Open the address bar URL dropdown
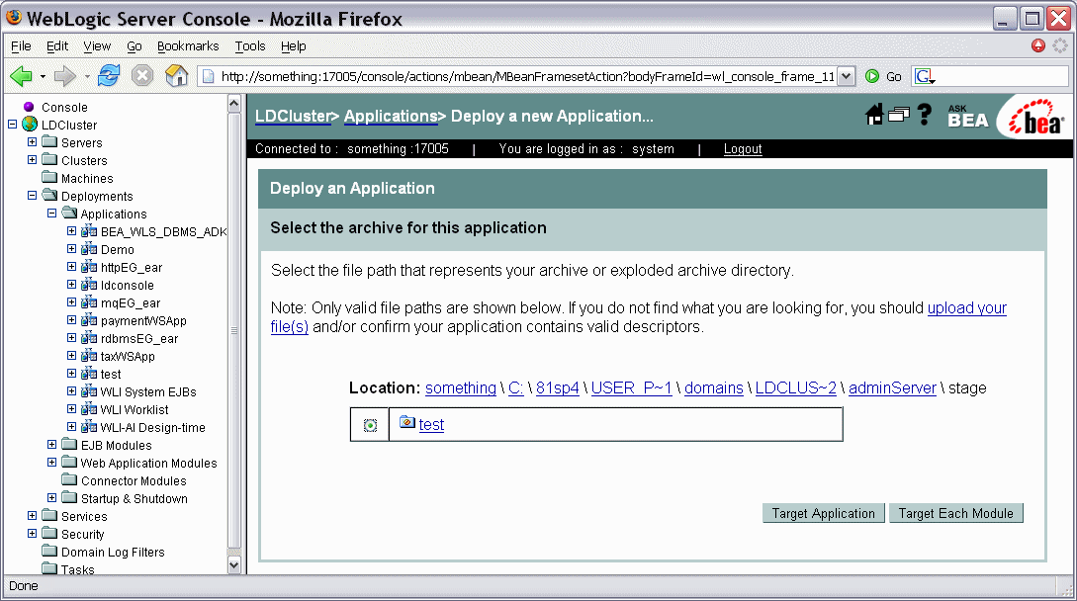Screen dimensions: 1077x601 click(846, 76)
